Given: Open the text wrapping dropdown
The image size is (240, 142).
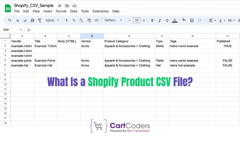Looking at the screenshot, I should pyautogui.click(x=231, y=20).
